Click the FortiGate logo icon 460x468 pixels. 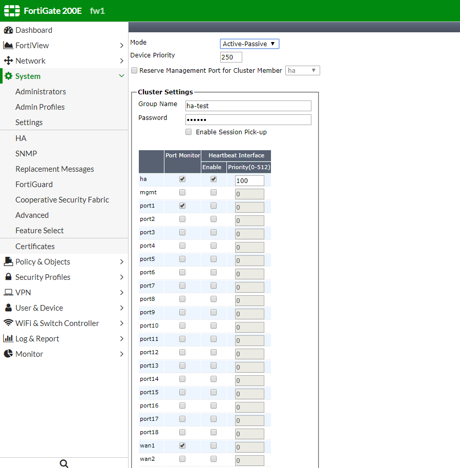tap(12, 11)
